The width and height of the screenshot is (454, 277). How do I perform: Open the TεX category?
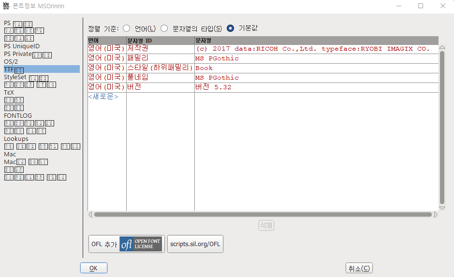9,93
